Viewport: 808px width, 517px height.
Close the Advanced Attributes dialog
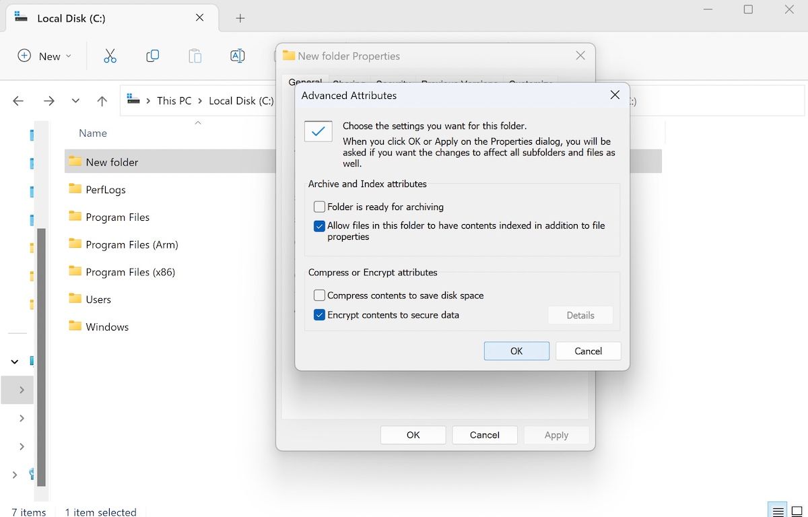click(615, 95)
